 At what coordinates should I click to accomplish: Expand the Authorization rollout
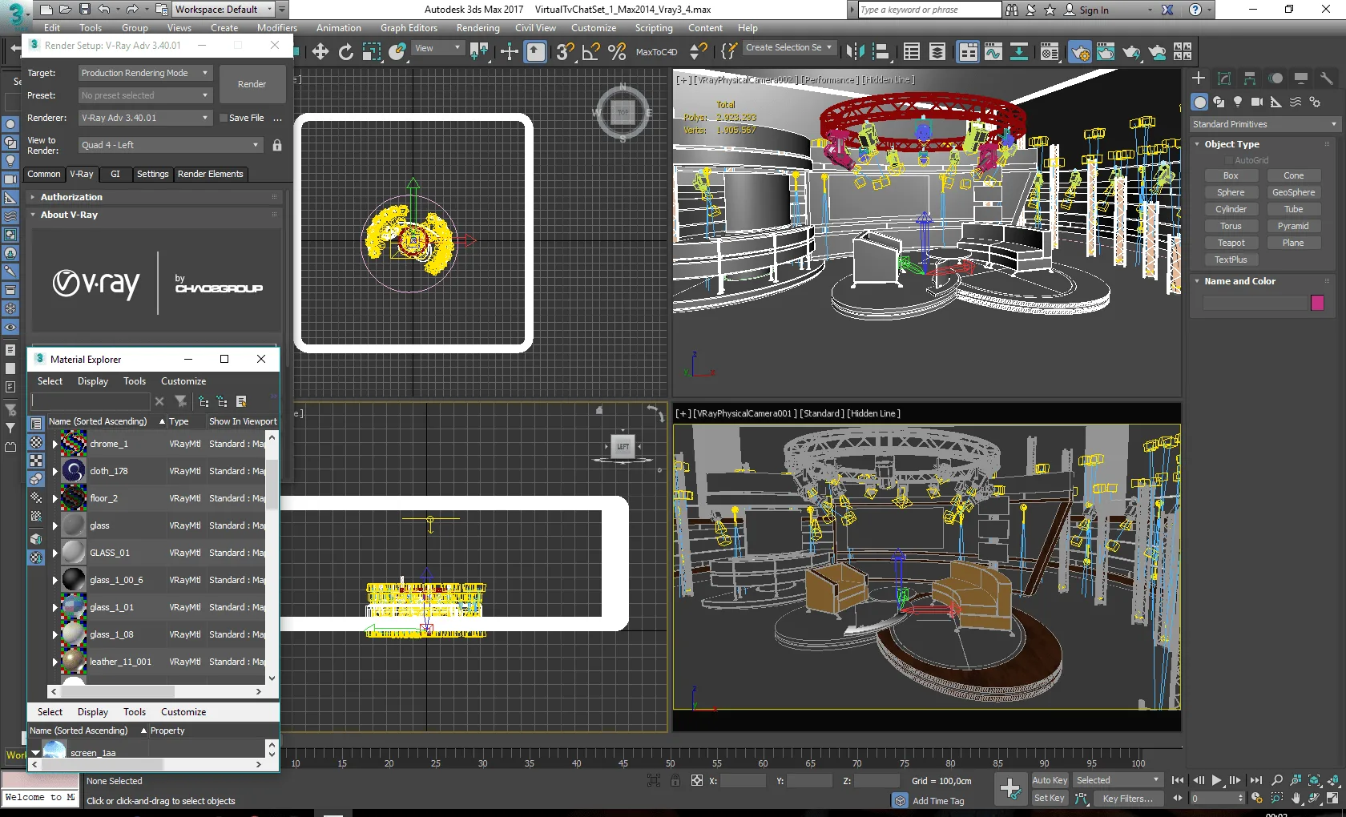point(71,197)
